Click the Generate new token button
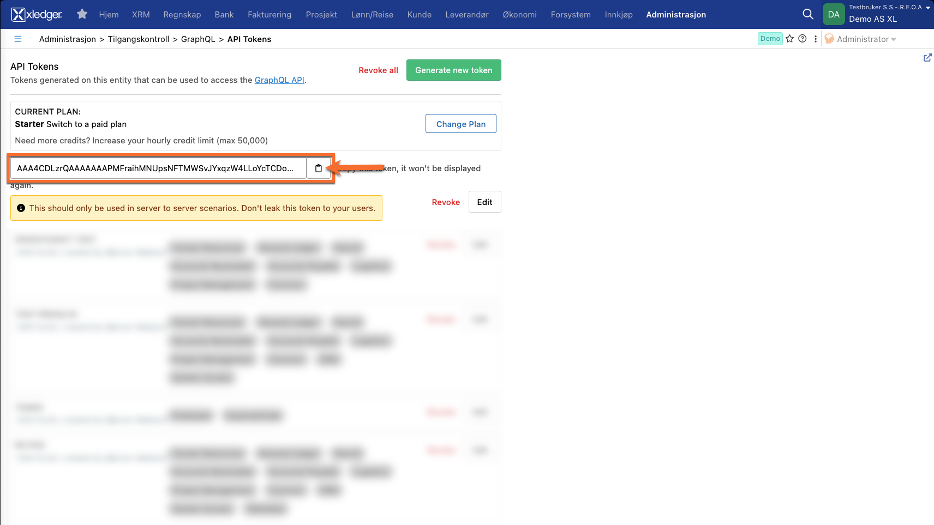The height and width of the screenshot is (525, 934). click(453, 70)
